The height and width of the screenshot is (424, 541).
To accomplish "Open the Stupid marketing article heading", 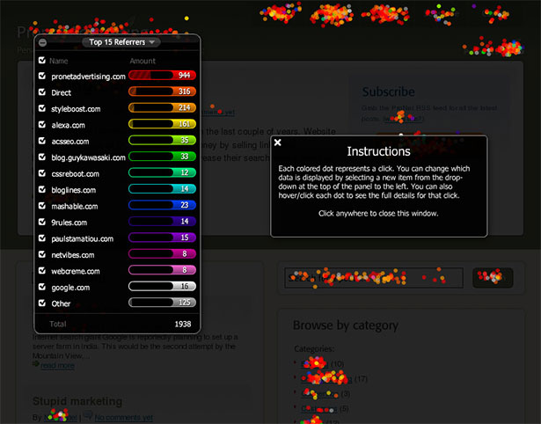I will pyautogui.click(x=77, y=401).
